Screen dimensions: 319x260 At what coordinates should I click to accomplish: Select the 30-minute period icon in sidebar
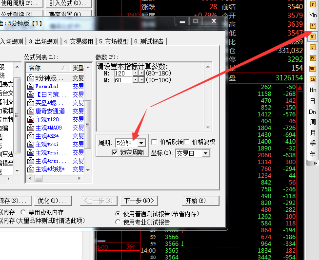tap(313, 69)
